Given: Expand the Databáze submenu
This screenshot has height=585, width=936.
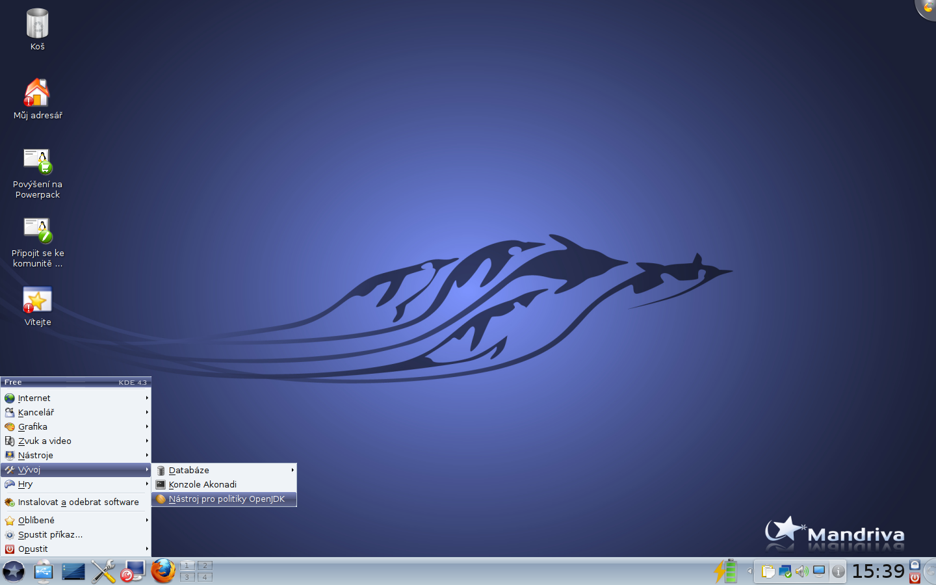Looking at the screenshot, I should click(224, 470).
